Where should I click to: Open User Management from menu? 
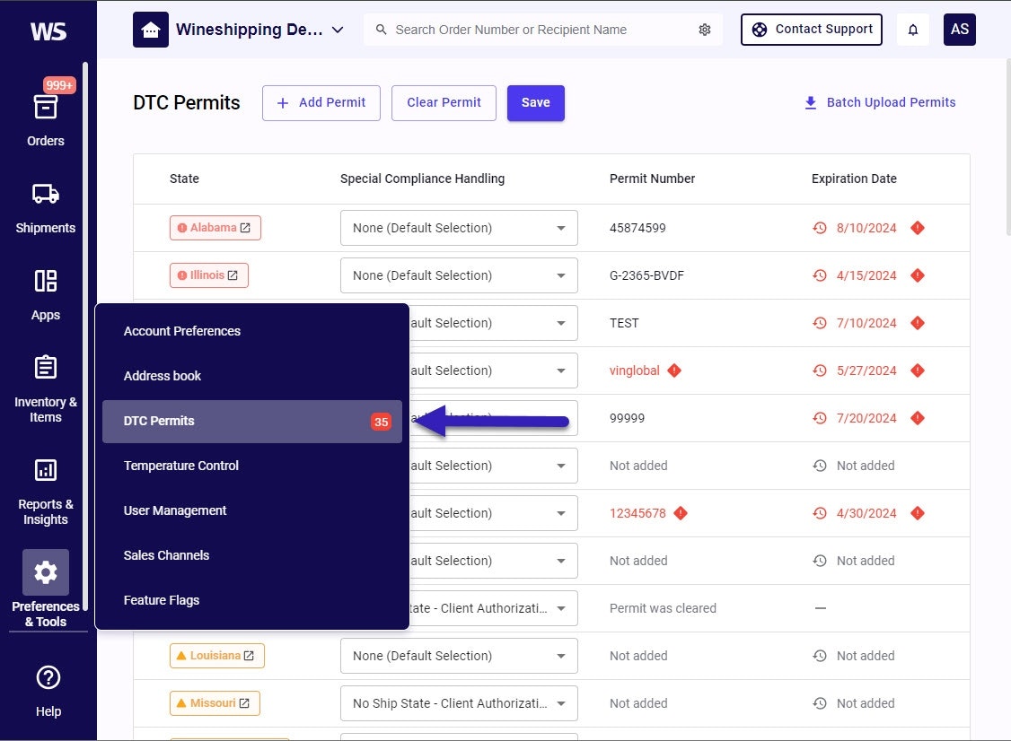pyautogui.click(x=175, y=510)
